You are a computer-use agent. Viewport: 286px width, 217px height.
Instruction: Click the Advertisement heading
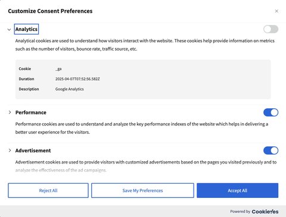[33, 150]
